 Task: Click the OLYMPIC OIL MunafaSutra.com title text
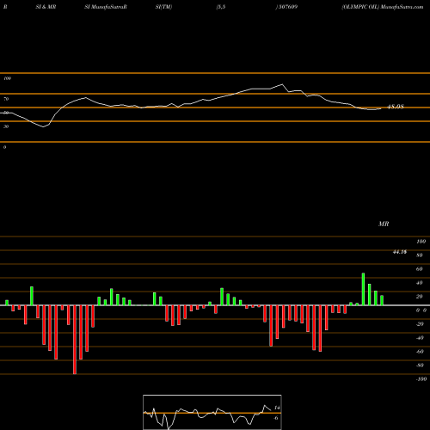[383, 7]
